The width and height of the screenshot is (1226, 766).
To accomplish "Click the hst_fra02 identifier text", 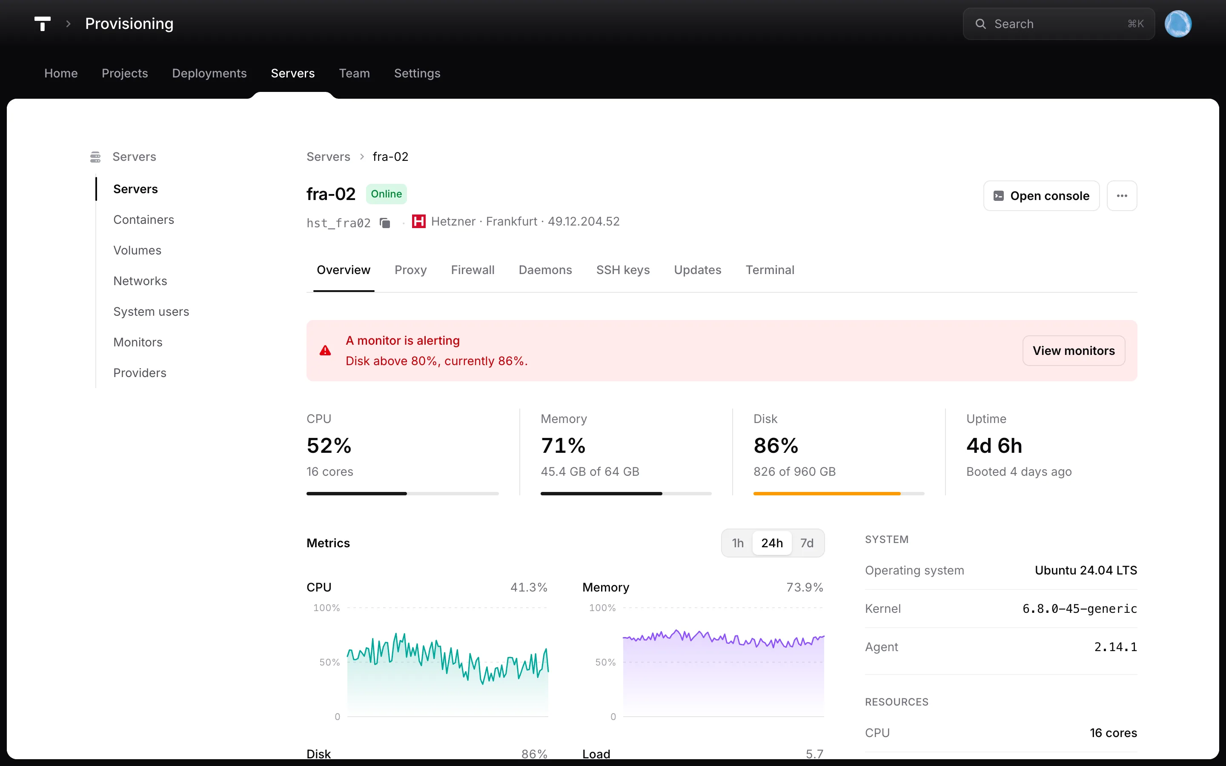I will coord(338,223).
